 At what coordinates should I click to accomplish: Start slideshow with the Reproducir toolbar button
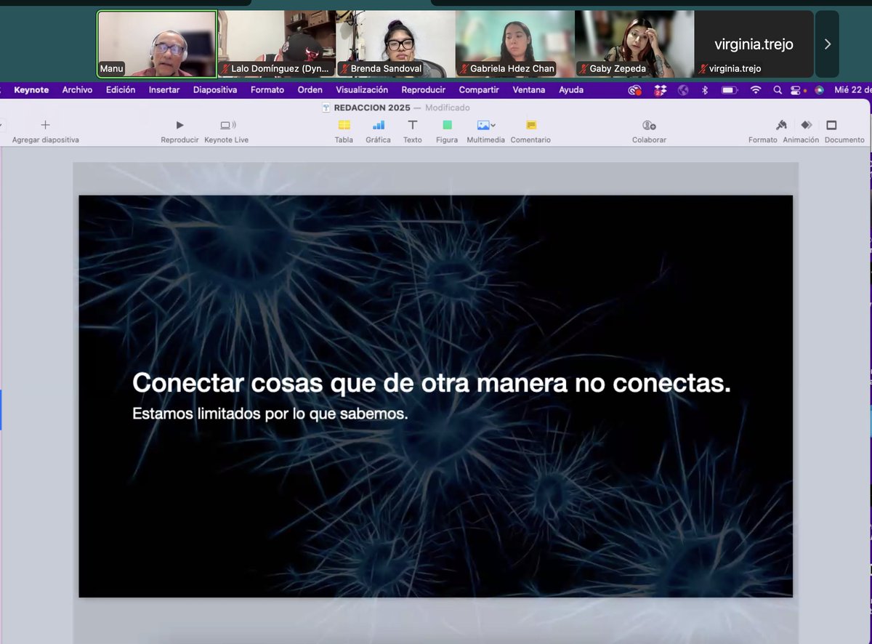click(x=179, y=131)
